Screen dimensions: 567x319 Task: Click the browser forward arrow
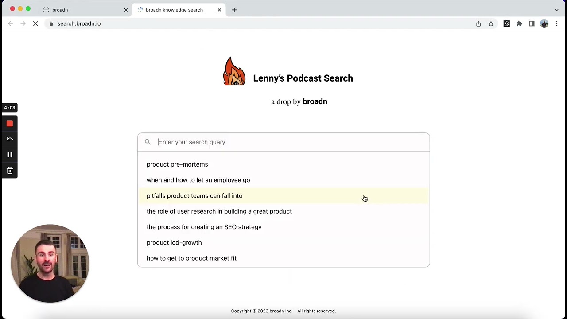coord(23,23)
